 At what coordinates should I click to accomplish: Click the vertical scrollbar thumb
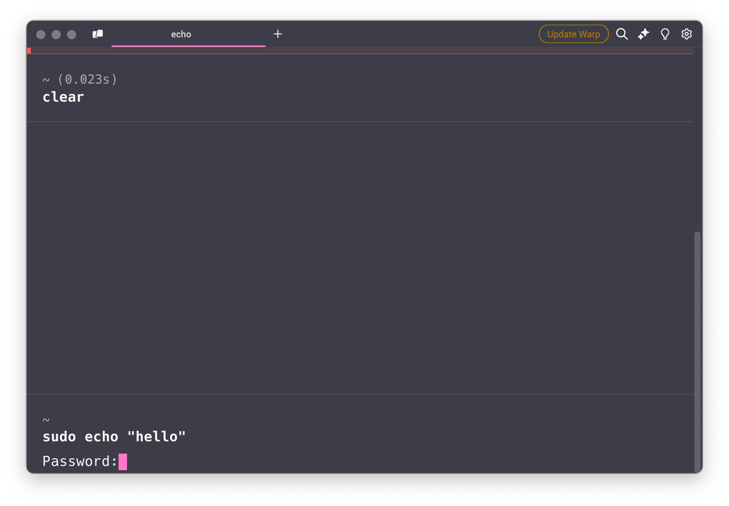point(697,350)
